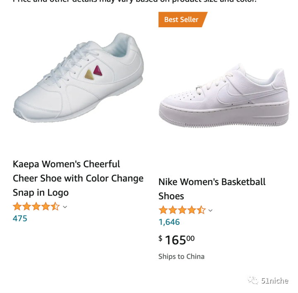
Task: Expand the Kaepa rating breakdown chevron
Action: pos(65,207)
